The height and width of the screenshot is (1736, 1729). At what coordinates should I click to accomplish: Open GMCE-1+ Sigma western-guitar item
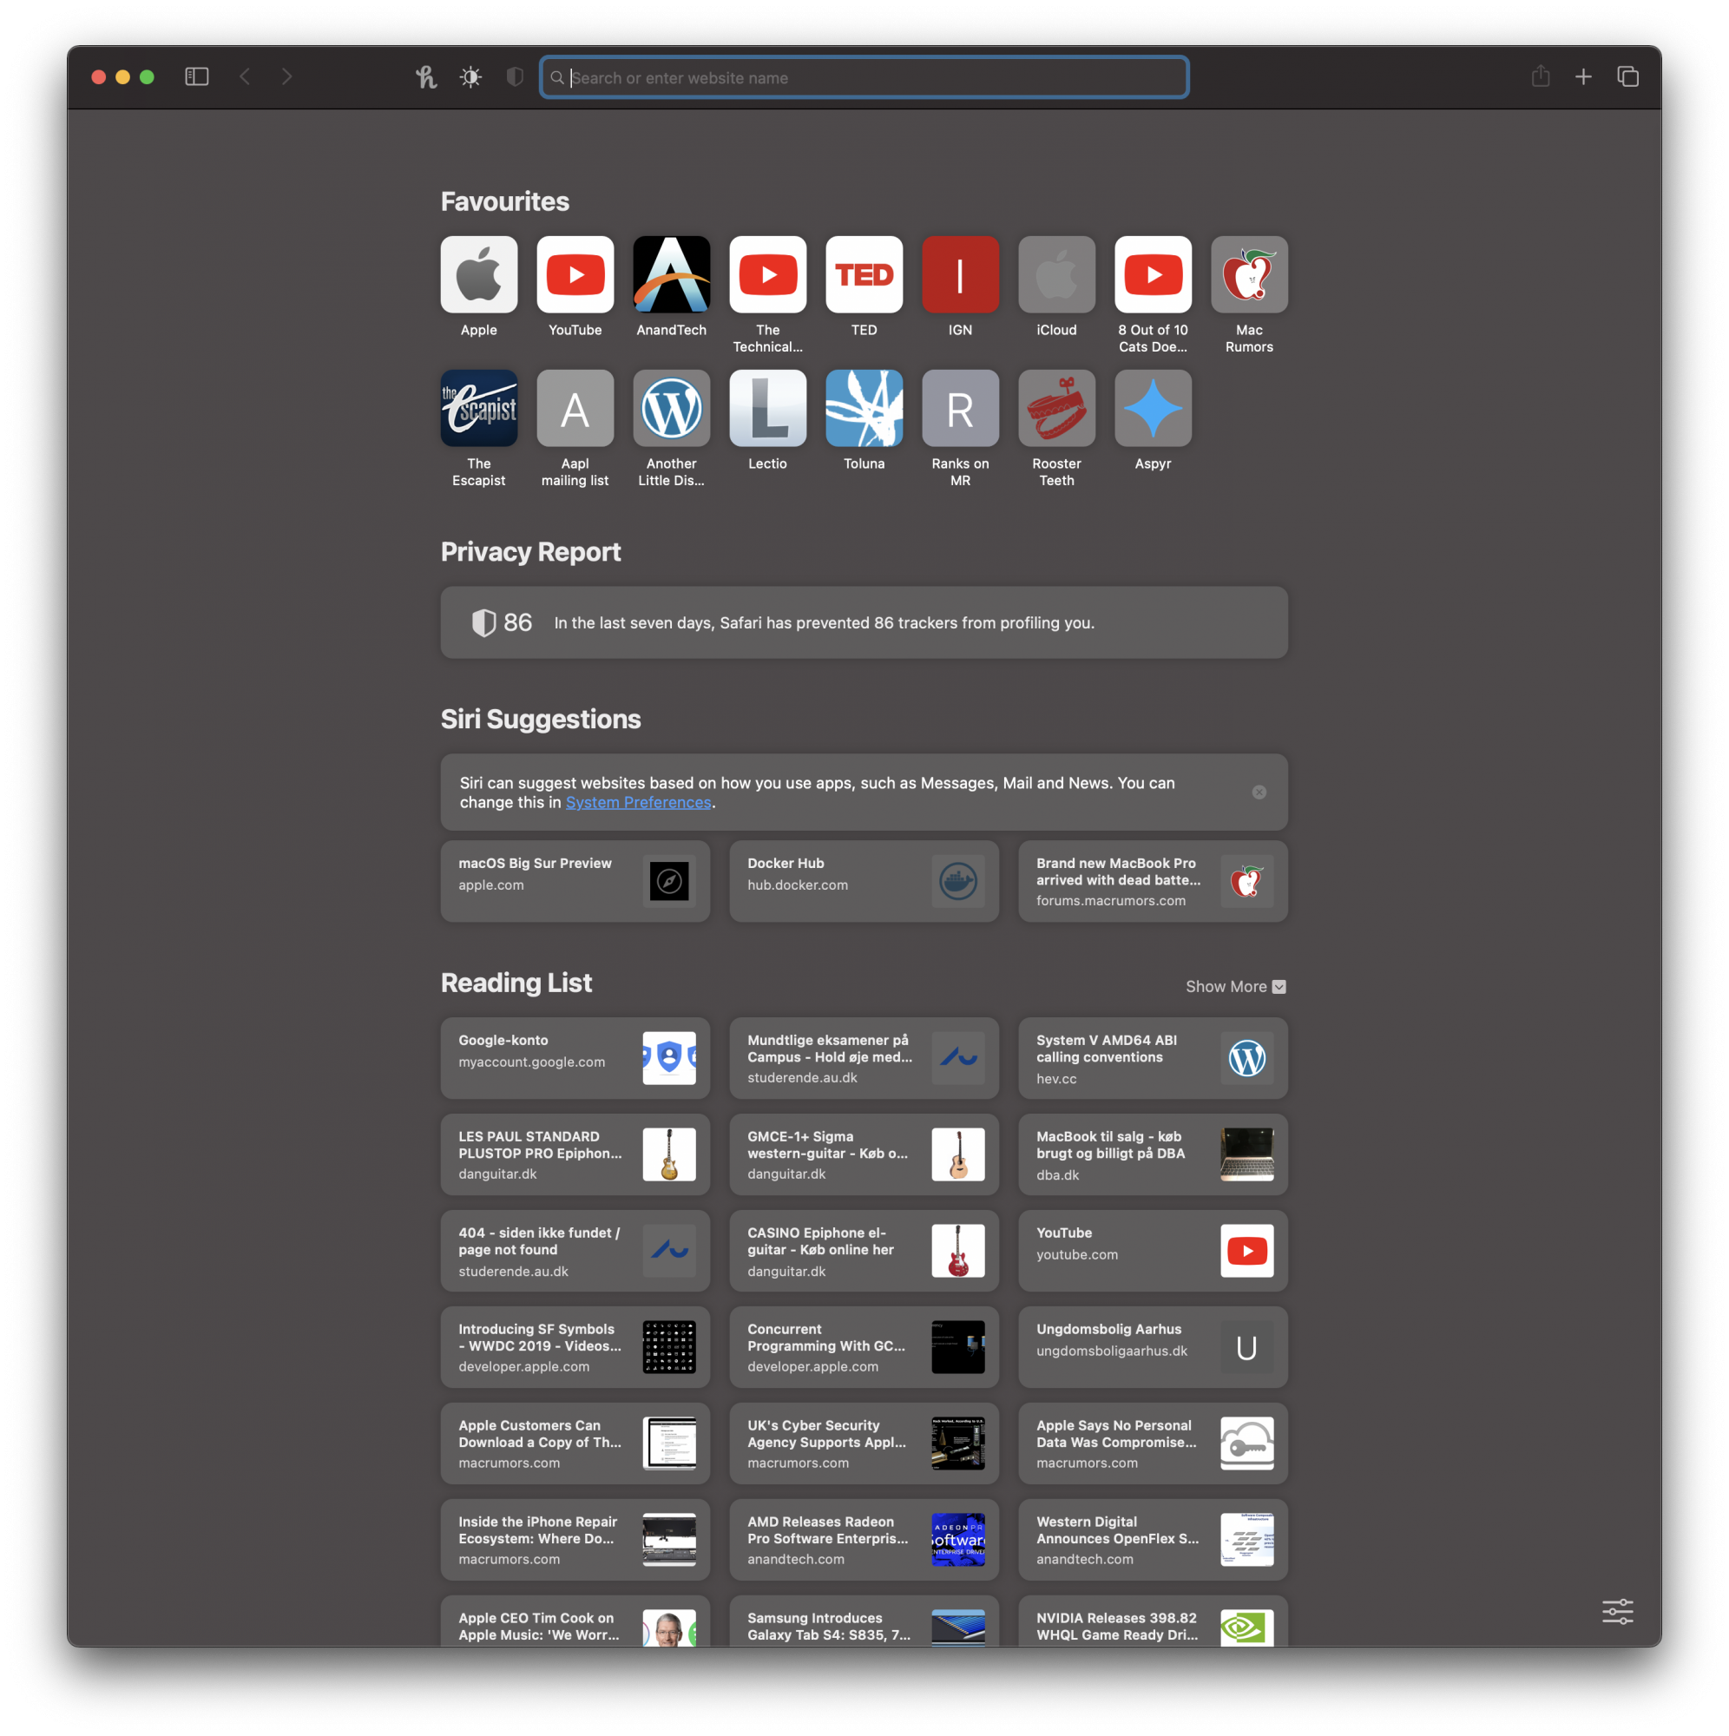[x=864, y=1154]
